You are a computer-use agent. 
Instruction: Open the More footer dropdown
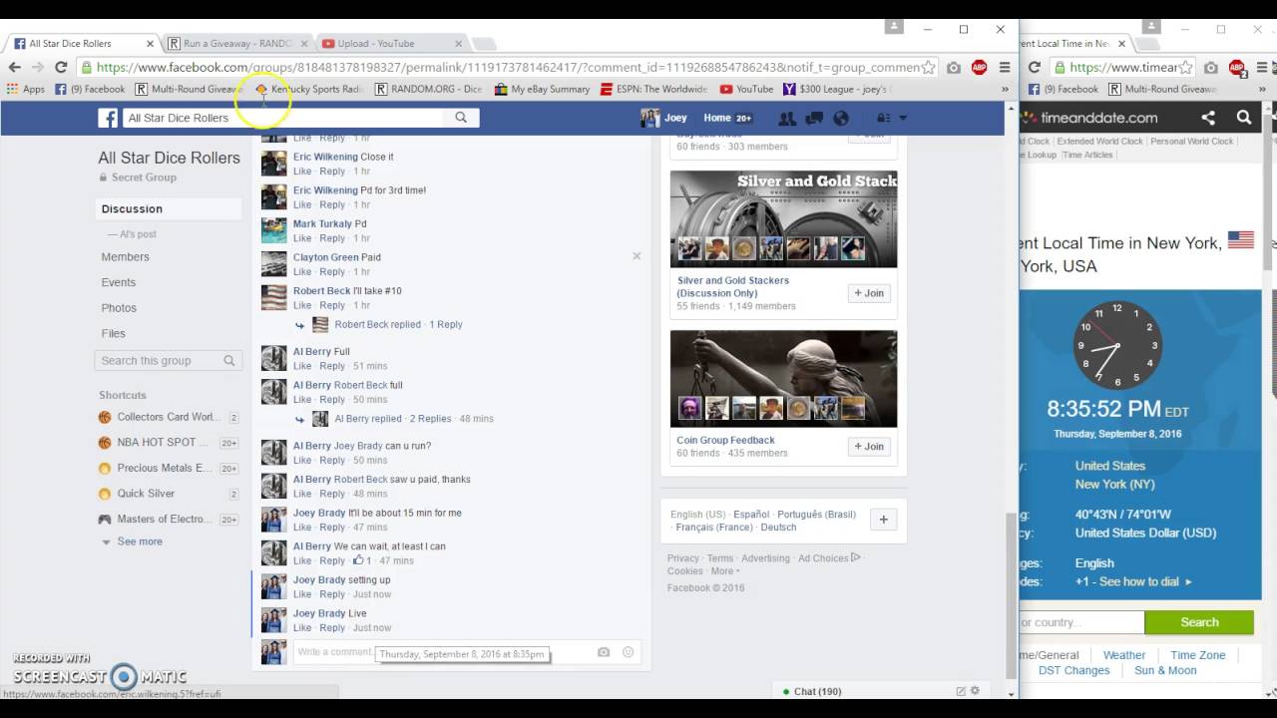coord(725,571)
